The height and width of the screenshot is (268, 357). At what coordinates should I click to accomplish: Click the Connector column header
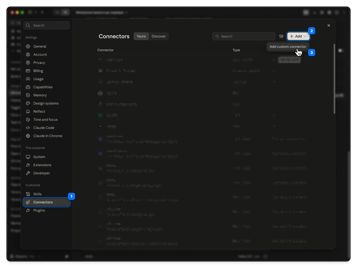pos(105,50)
